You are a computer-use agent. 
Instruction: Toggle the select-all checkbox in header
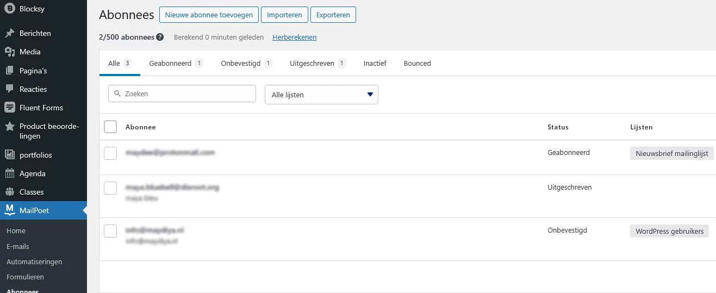[110, 127]
